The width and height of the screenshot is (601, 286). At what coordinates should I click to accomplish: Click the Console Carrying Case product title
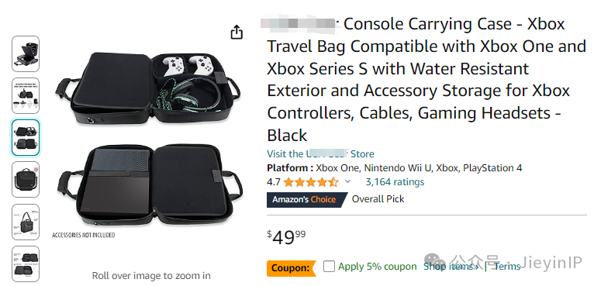tap(427, 80)
